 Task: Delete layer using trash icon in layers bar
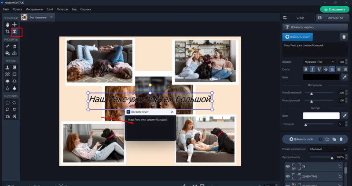pyautogui.click(x=341, y=139)
